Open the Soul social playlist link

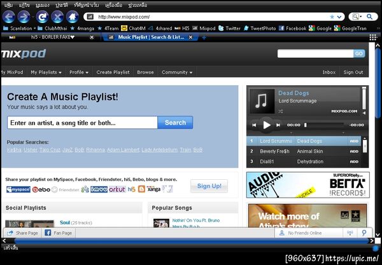tap(65, 222)
